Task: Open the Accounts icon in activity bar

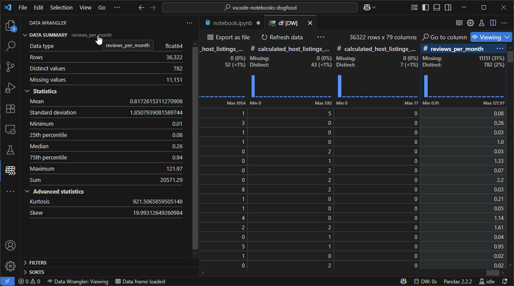Action: coord(10,245)
